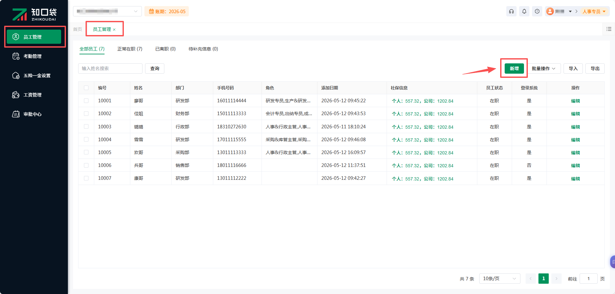Close the 员工管理 tab
This screenshot has width=615, height=294.
click(114, 30)
